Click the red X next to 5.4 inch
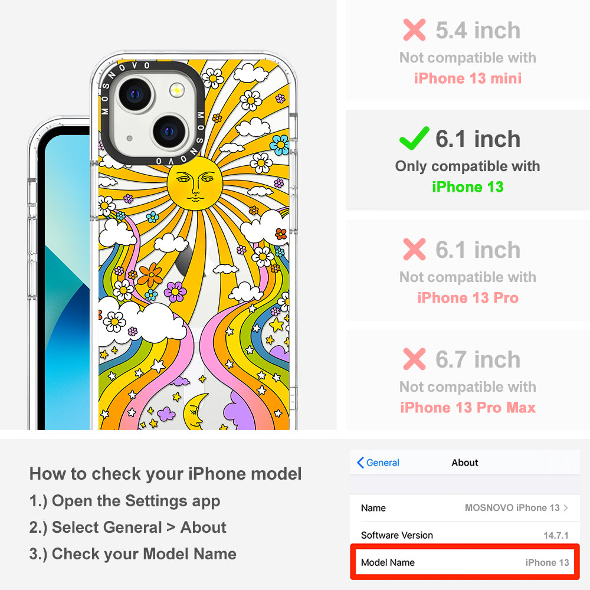The height and width of the screenshot is (590, 590). (414, 29)
